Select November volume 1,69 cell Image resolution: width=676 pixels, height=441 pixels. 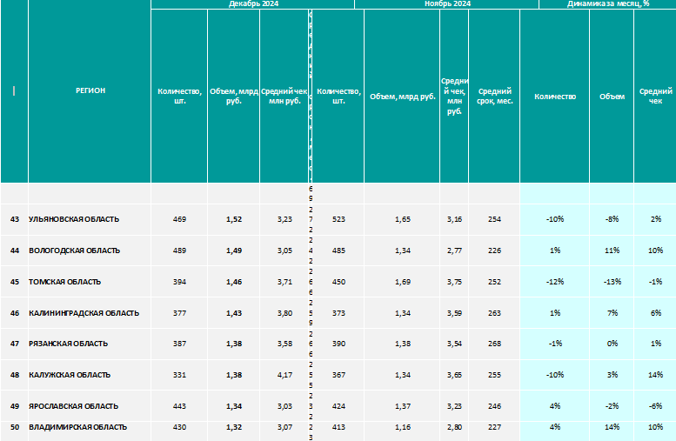point(402,282)
